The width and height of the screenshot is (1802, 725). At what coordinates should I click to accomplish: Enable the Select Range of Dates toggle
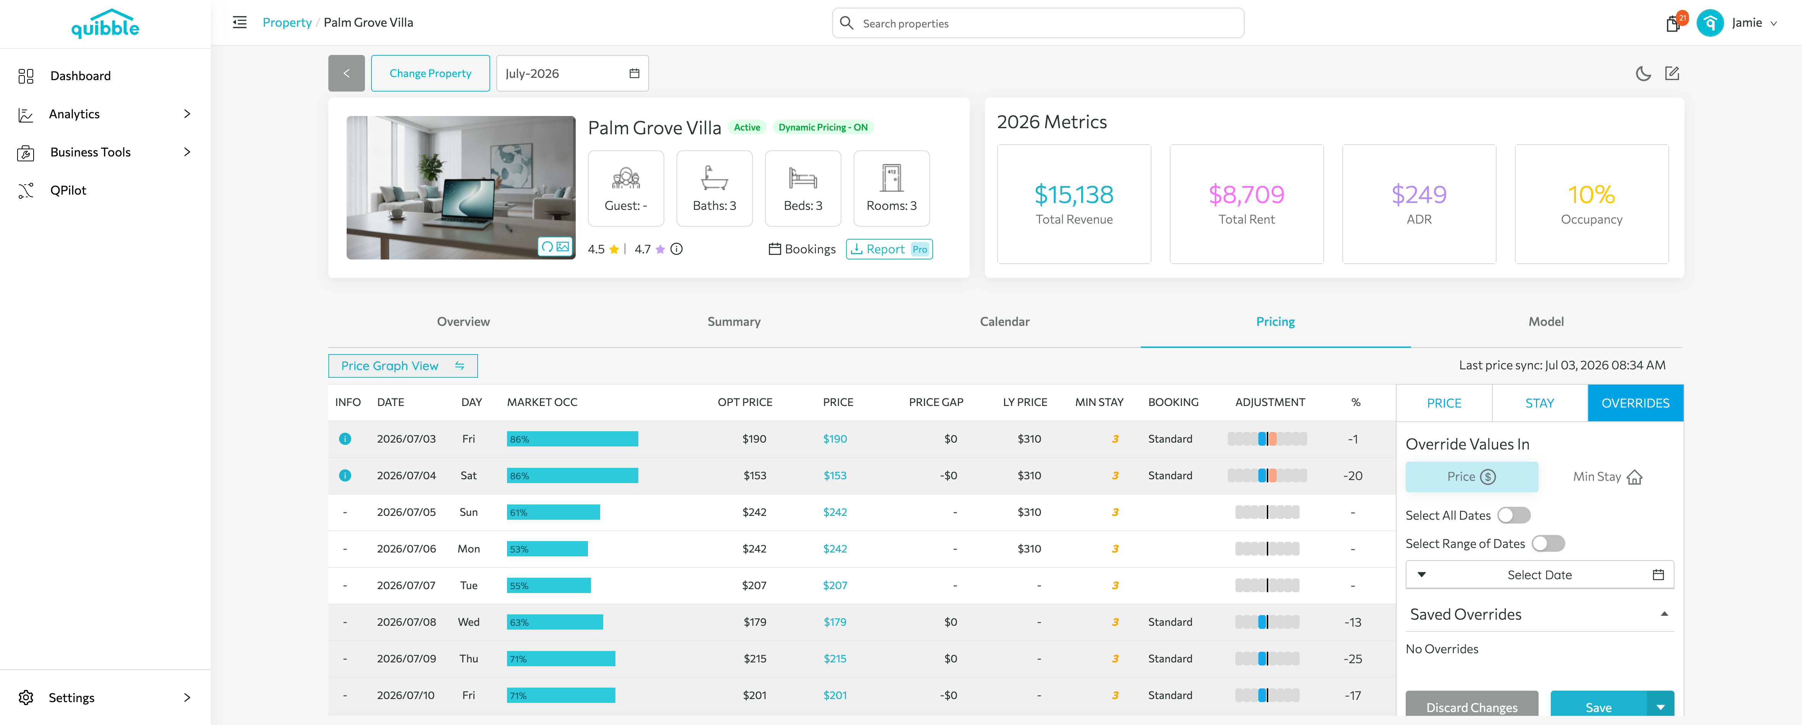click(1548, 543)
